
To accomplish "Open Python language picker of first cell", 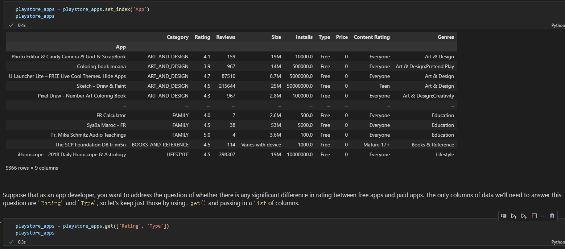I will [558, 25].
